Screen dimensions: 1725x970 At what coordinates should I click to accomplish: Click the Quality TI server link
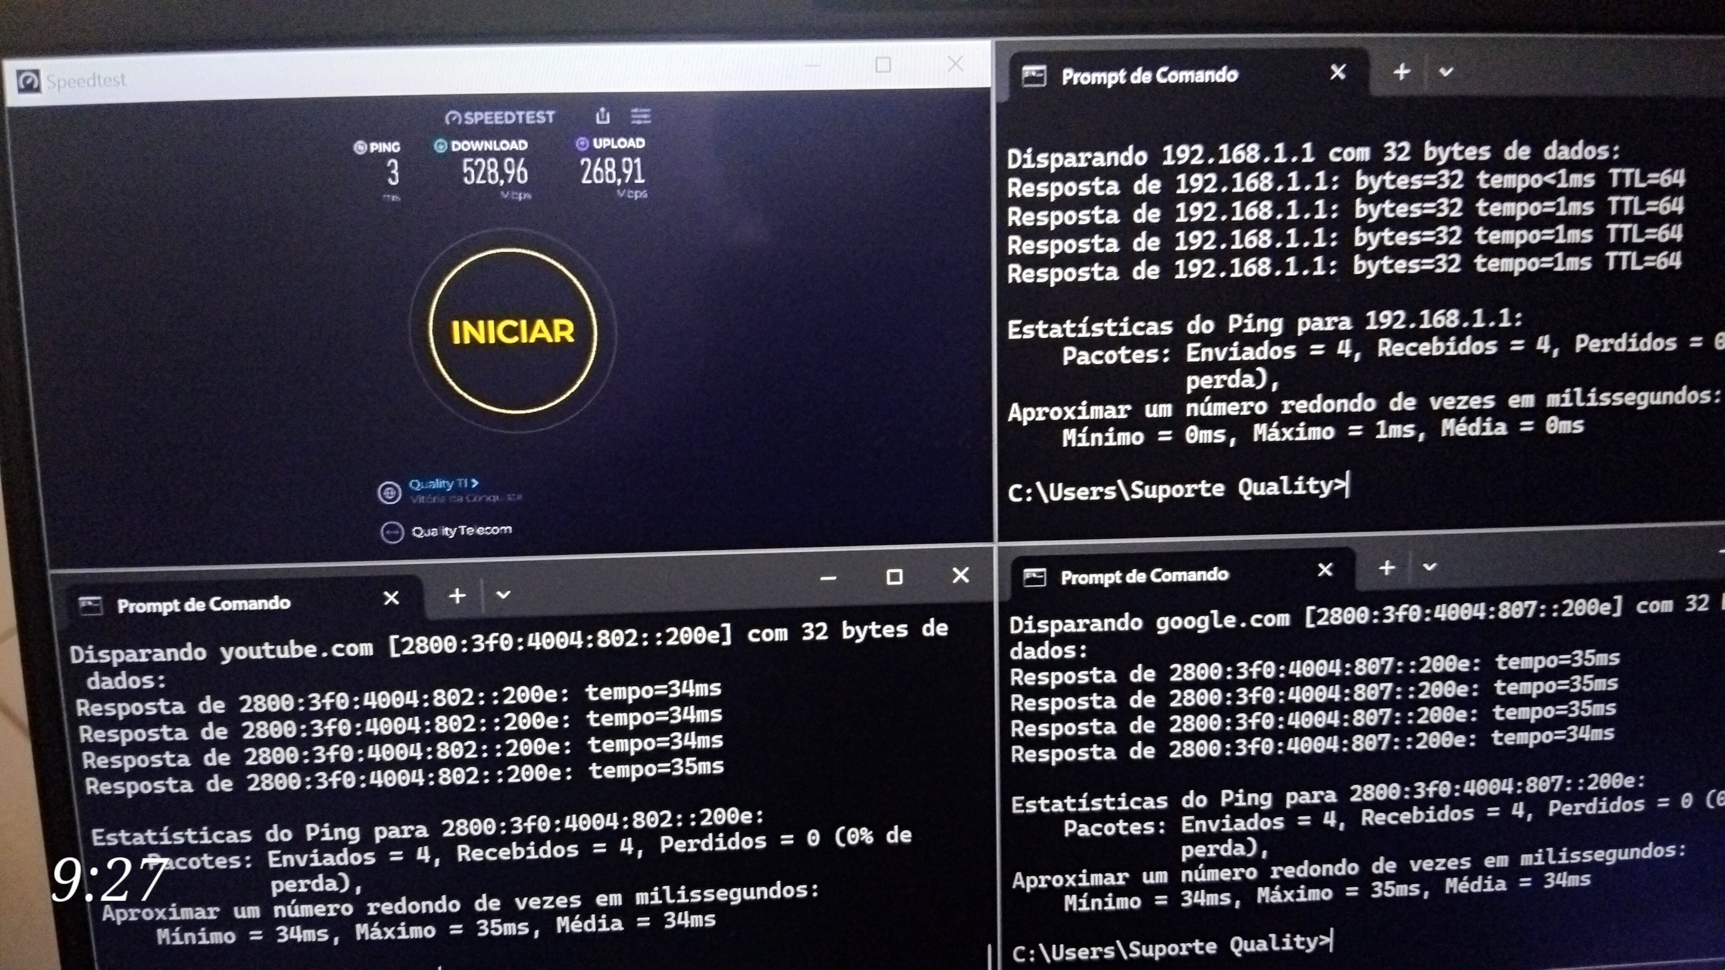443,483
